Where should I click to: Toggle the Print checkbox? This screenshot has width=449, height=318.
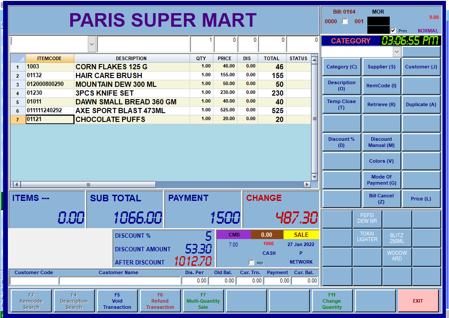click(x=393, y=31)
